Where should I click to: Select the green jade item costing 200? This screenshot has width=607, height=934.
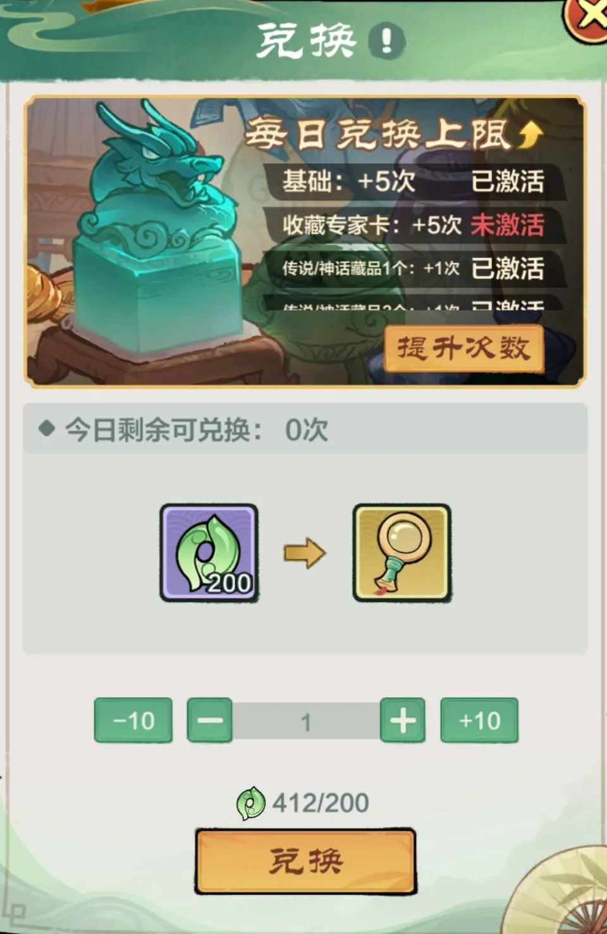pyautogui.click(x=209, y=553)
